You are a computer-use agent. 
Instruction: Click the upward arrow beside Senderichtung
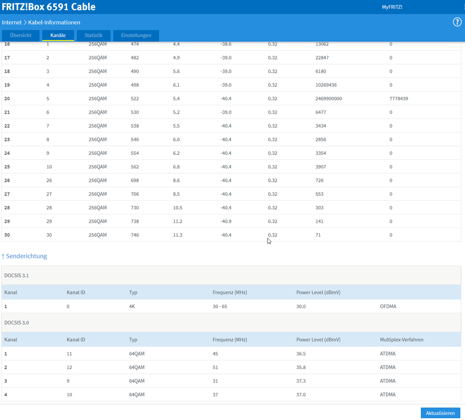click(3, 256)
